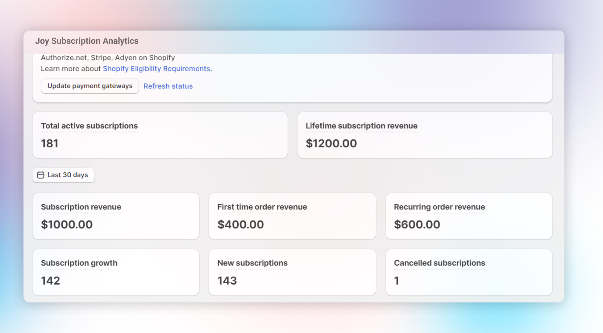
Task: Click the $1200.00 lifetime revenue value
Action: click(331, 143)
